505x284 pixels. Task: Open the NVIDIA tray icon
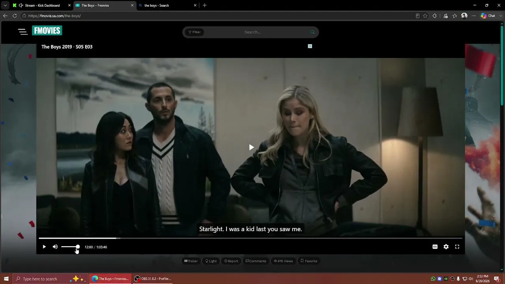click(446, 279)
